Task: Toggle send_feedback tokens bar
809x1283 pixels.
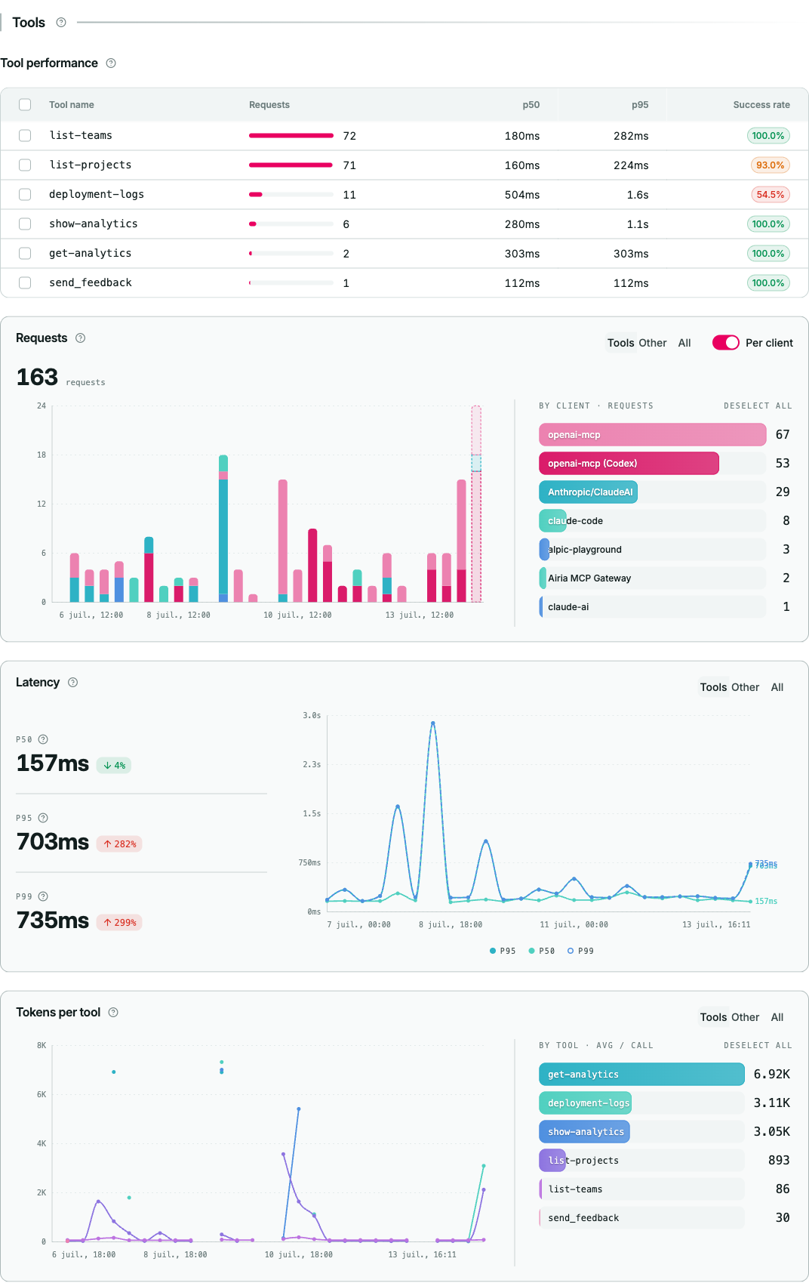Action: click(642, 1218)
